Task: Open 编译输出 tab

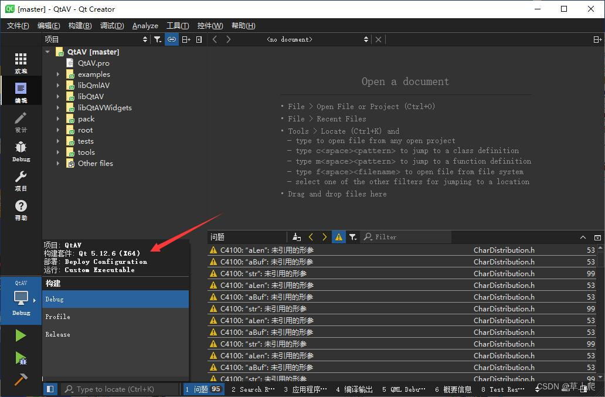Action: (354, 389)
